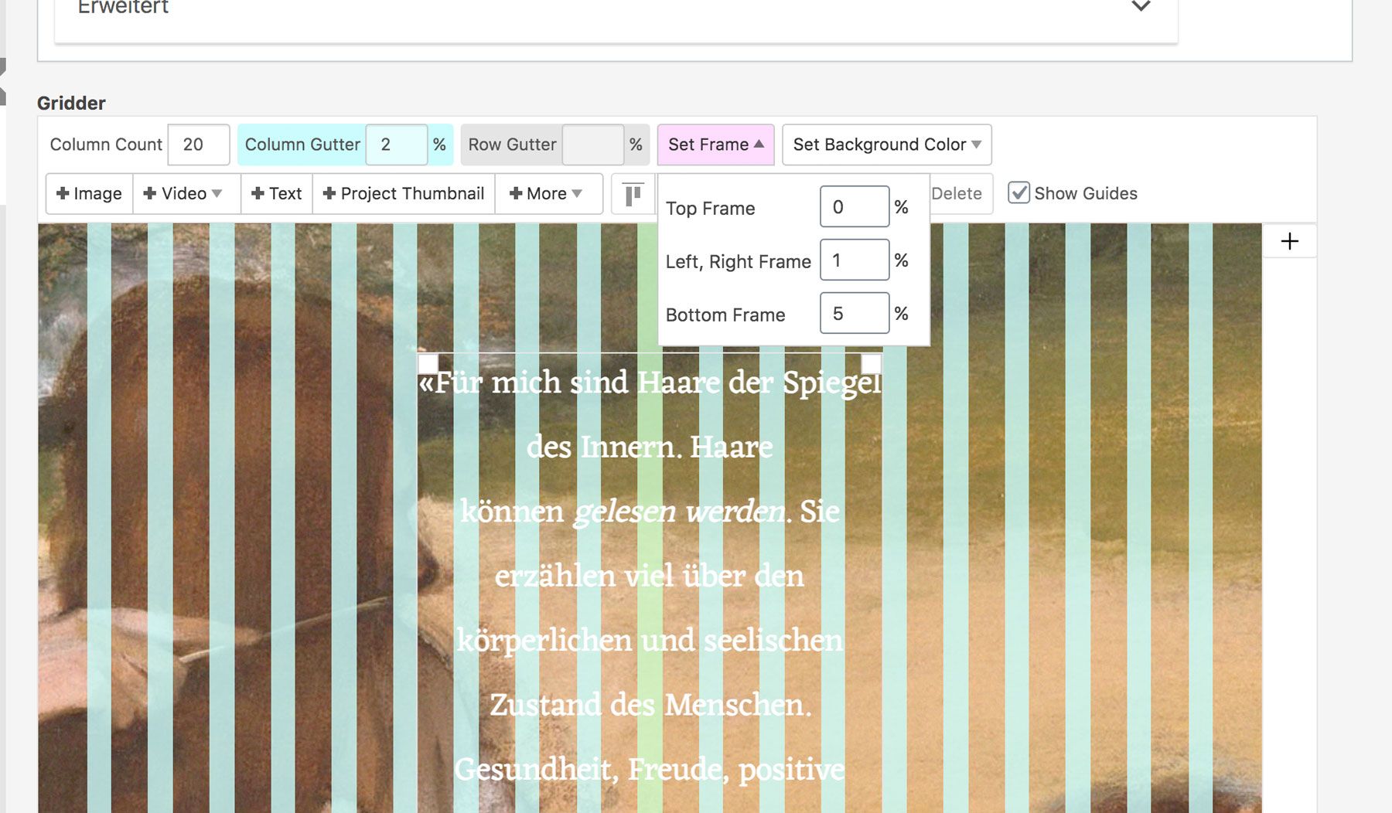1392x813 pixels.
Task: Open Set Background Color picker
Action: click(886, 145)
